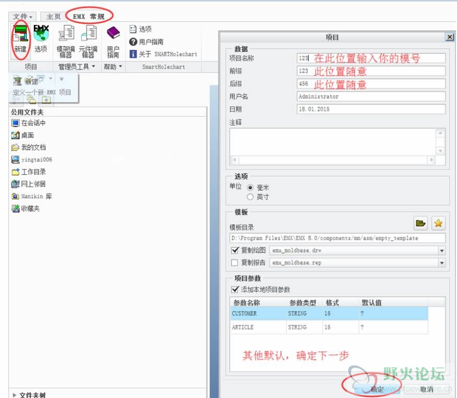Open emx_moldbase.rep dropdown
457x398 pixels.
coord(442,263)
